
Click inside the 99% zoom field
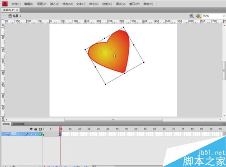212,16
